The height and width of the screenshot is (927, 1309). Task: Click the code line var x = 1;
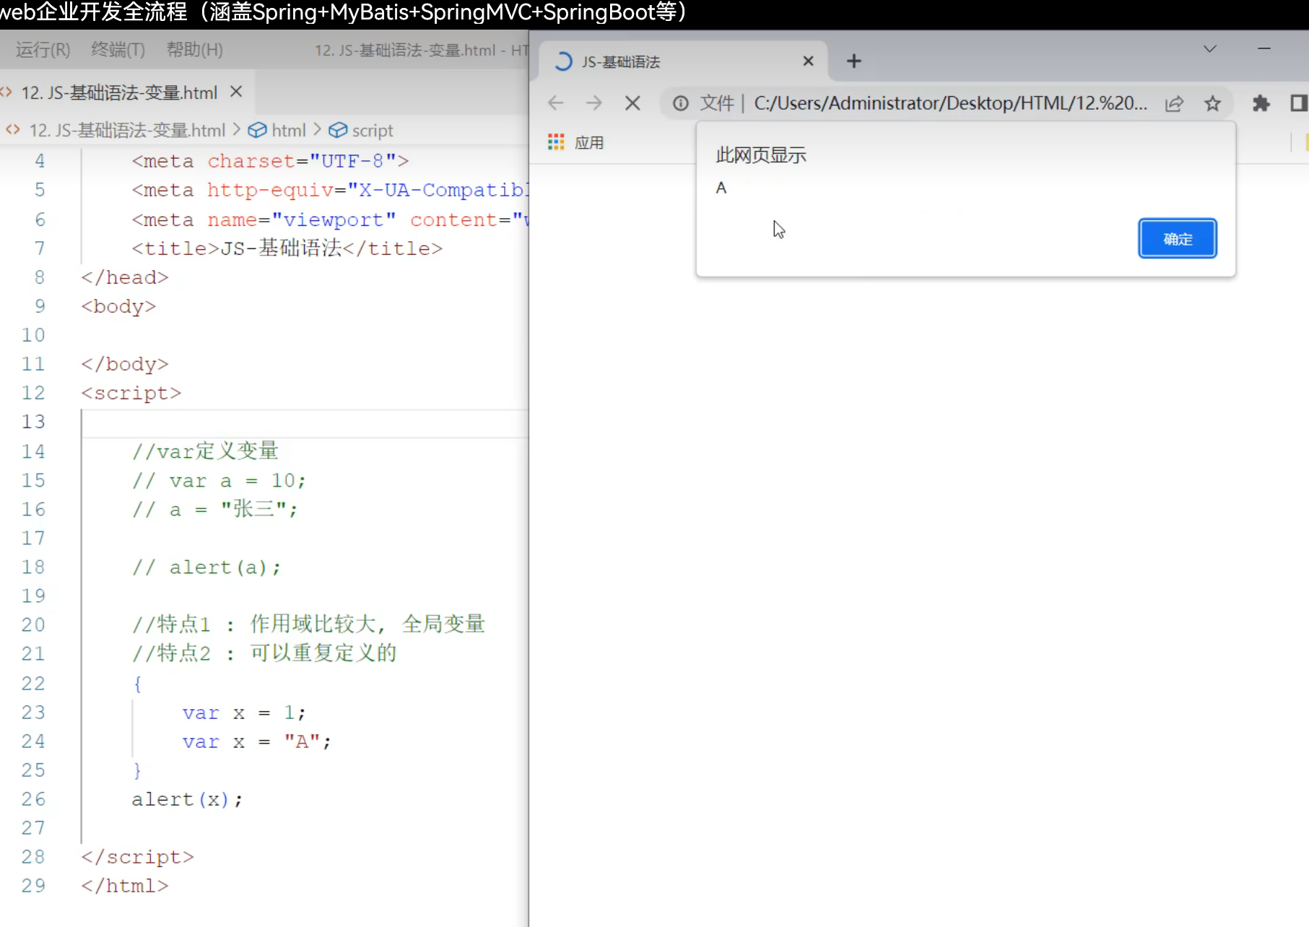244,713
